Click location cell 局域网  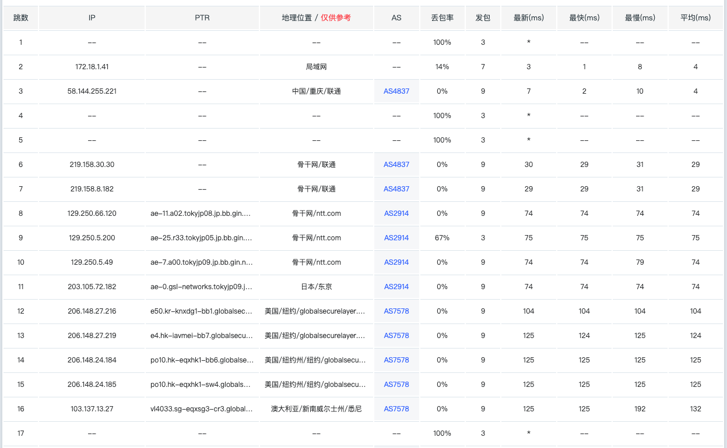(316, 67)
